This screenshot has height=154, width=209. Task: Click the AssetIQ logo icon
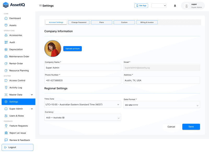[x=6, y=5]
